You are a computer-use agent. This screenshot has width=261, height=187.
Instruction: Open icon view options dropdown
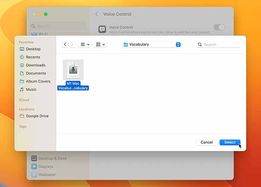click(85, 45)
